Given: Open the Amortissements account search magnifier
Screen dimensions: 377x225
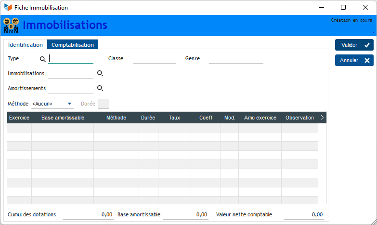Looking at the screenshot, I should pyautogui.click(x=100, y=88).
